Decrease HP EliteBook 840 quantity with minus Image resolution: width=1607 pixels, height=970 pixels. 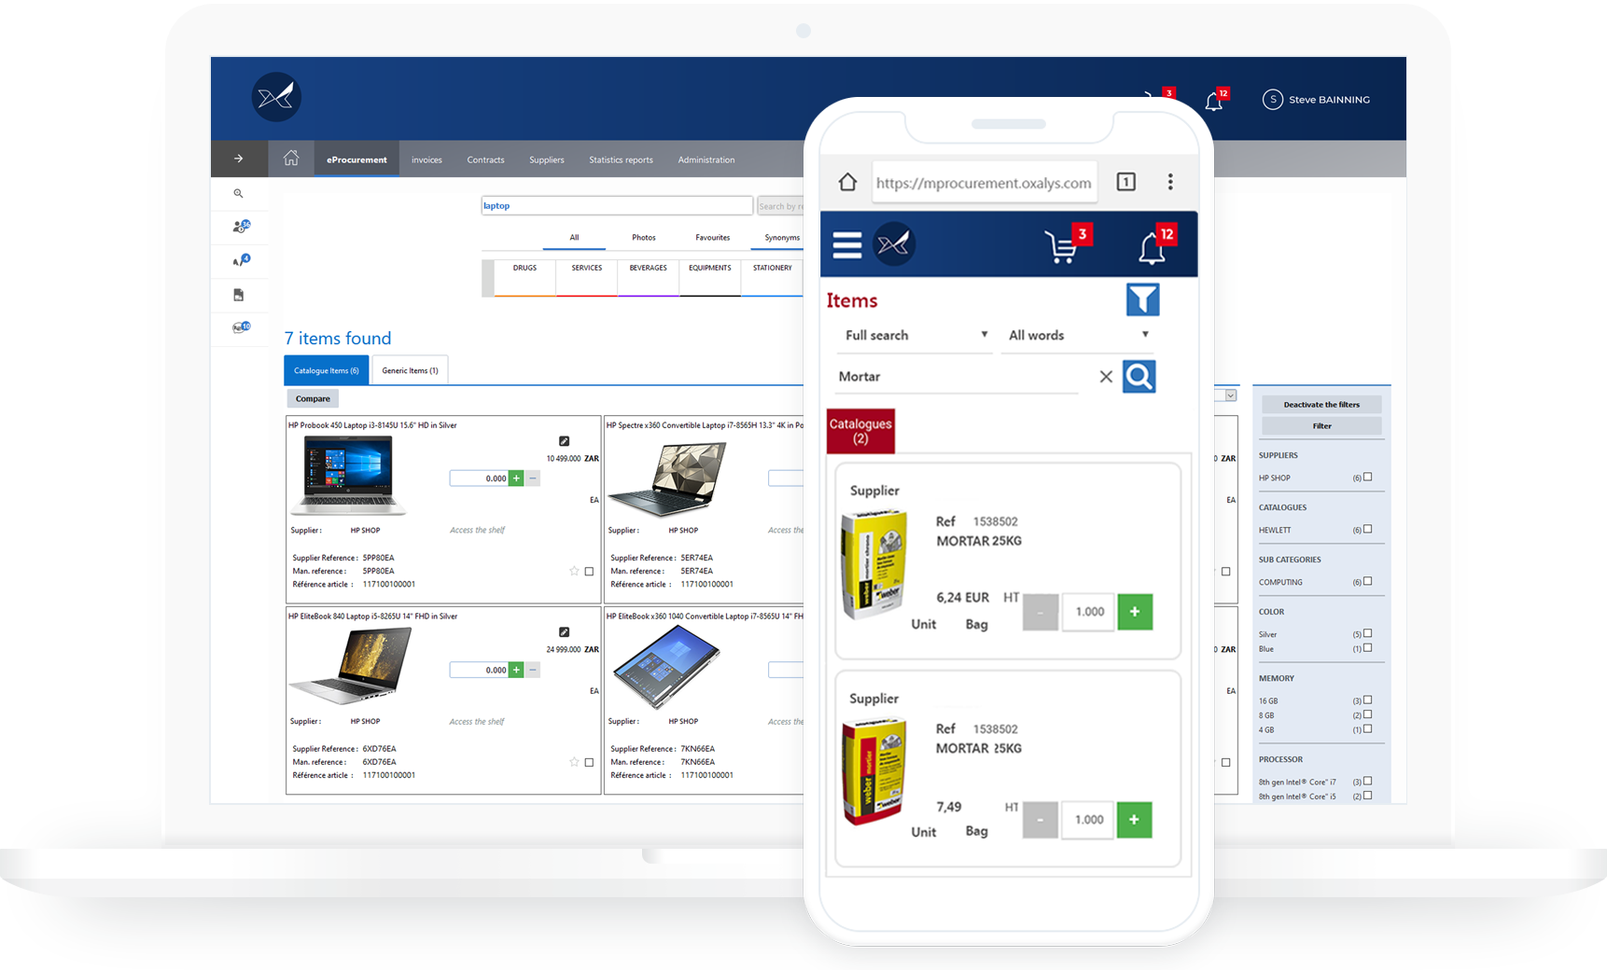tap(533, 670)
